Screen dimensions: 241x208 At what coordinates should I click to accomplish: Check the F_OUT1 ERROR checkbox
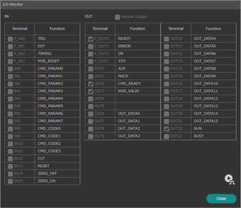[x=91, y=47]
